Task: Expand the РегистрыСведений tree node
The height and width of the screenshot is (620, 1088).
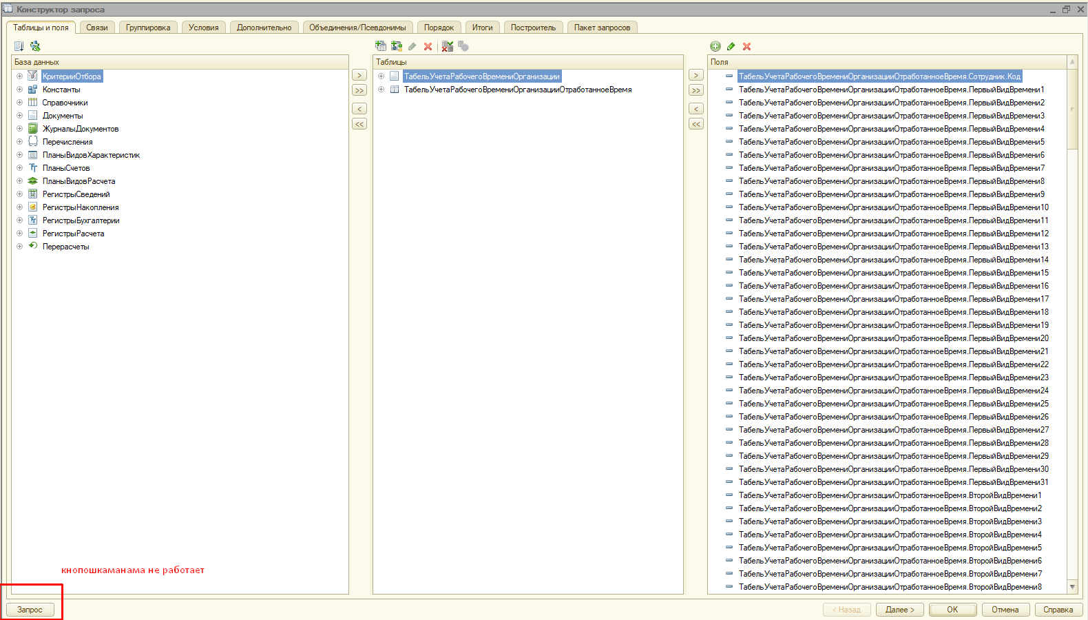Action: click(19, 194)
